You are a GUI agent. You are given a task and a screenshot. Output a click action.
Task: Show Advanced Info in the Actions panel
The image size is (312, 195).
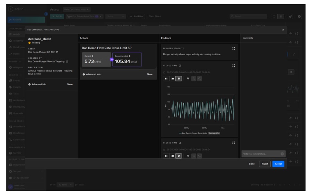click(150, 74)
